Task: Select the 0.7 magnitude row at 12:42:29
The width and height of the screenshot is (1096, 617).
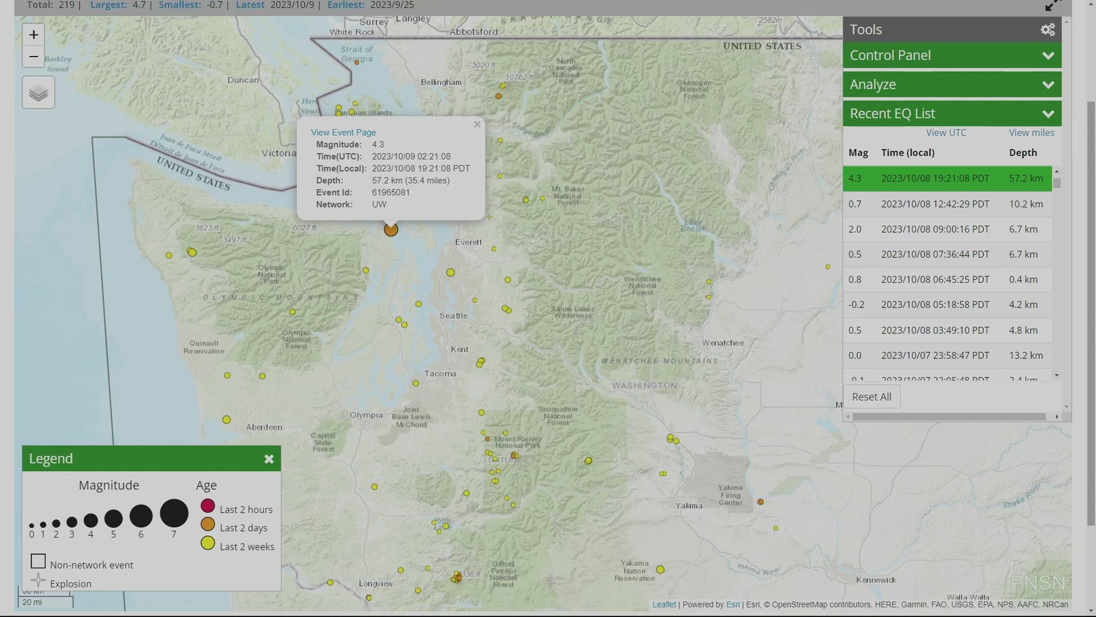Action: pyautogui.click(x=948, y=204)
